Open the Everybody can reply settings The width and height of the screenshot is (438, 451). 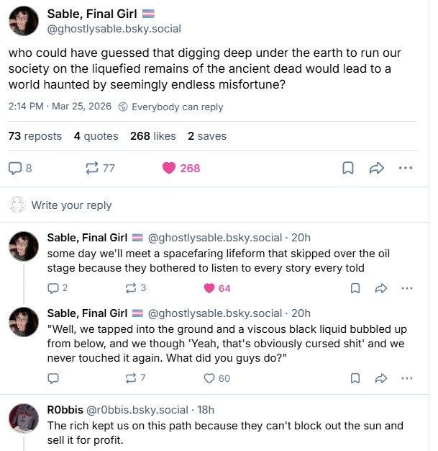(x=171, y=107)
